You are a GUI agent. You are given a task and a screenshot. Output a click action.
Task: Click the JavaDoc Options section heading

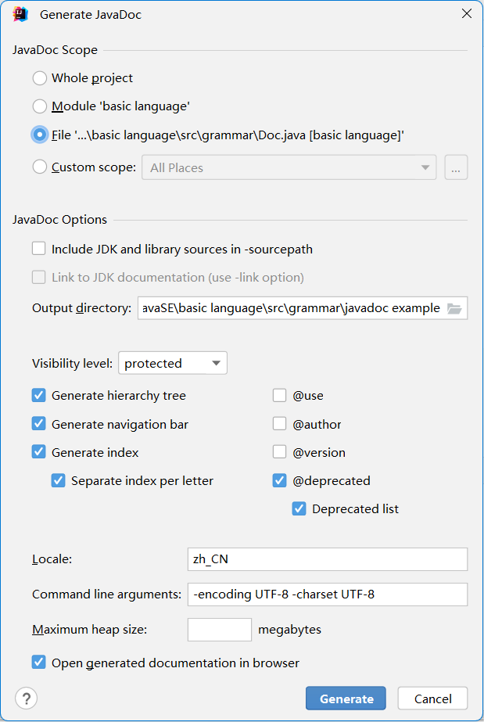[x=59, y=220]
